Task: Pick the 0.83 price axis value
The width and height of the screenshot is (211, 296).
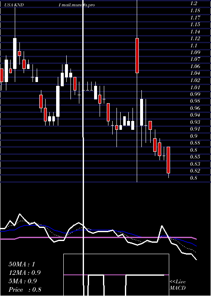Action: coord(195,164)
